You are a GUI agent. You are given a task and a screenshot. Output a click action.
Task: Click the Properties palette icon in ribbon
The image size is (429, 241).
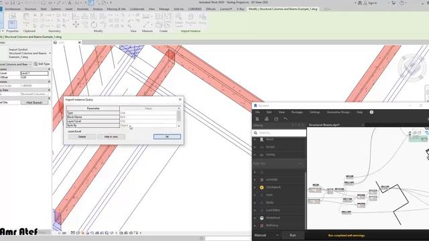pos(12,24)
